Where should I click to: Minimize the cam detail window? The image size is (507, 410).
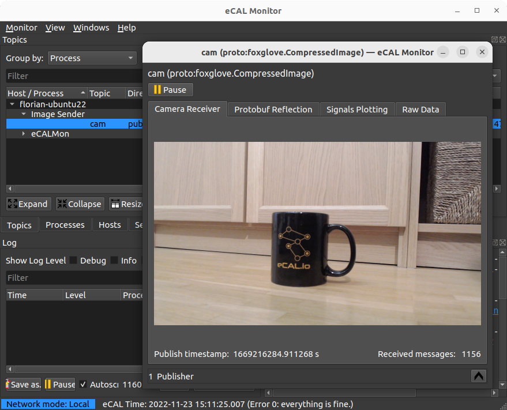[443, 52]
